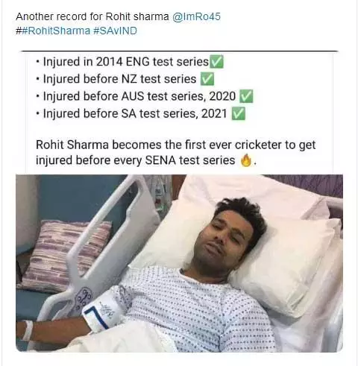
Task: Click green check beside 2014 ENG series
Action: pos(217,62)
